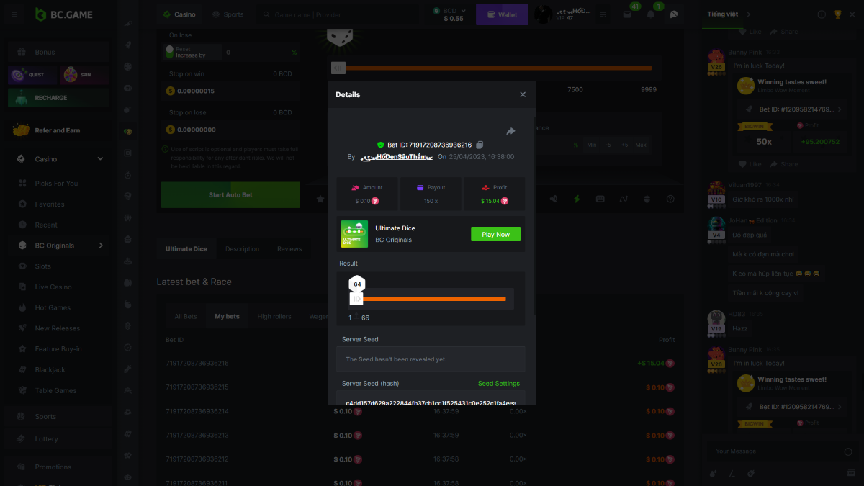Click the dice result slider handle
The width and height of the screenshot is (864, 486).
[x=356, y=298]
